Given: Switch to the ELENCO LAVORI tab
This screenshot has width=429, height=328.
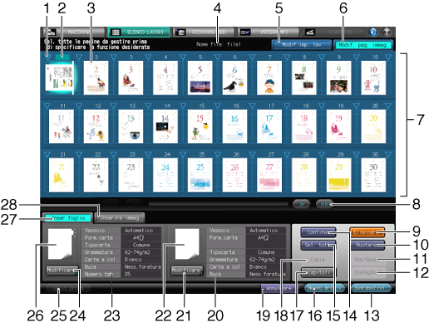Looking at the screenshot, I should tap(139, 32).
